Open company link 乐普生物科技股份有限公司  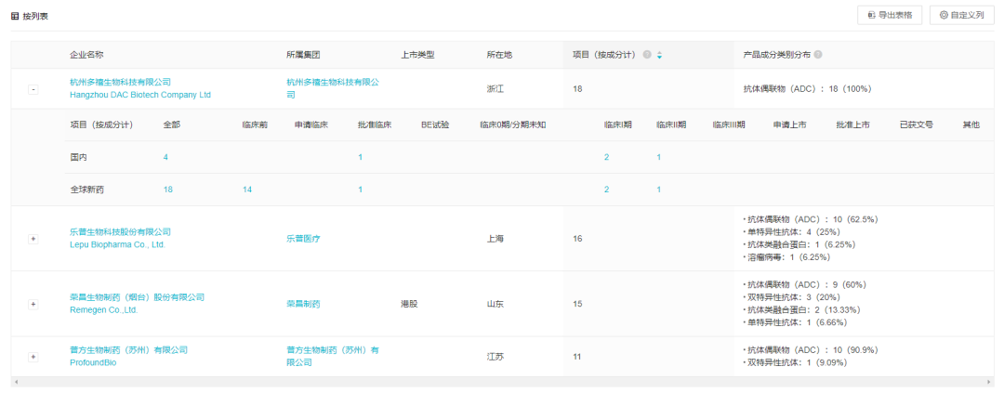coord(120,232)
